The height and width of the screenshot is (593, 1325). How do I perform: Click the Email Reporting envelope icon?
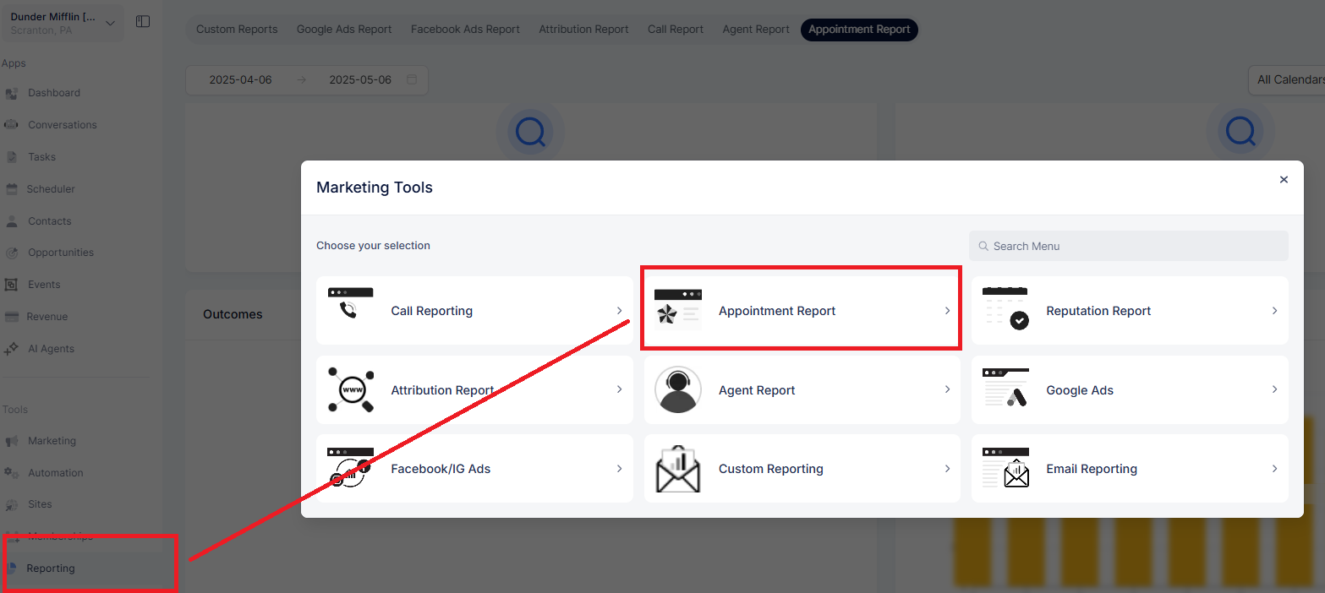coord(1005,468)
